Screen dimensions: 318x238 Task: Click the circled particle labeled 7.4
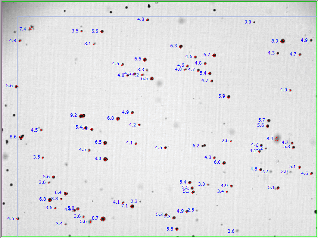click(x=31, y=28)
